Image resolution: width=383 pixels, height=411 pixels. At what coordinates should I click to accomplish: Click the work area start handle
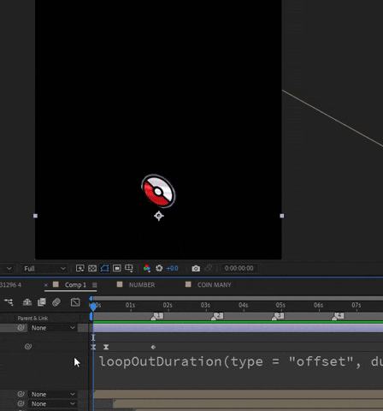(x=91, y=316)
